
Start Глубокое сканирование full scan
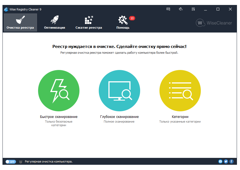[x=119, y=90]
